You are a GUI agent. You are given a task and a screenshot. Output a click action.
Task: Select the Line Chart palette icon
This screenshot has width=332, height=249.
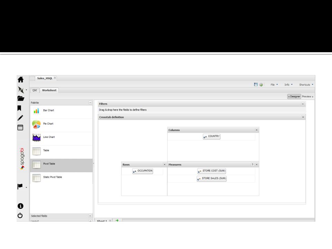tap(36, 137)
